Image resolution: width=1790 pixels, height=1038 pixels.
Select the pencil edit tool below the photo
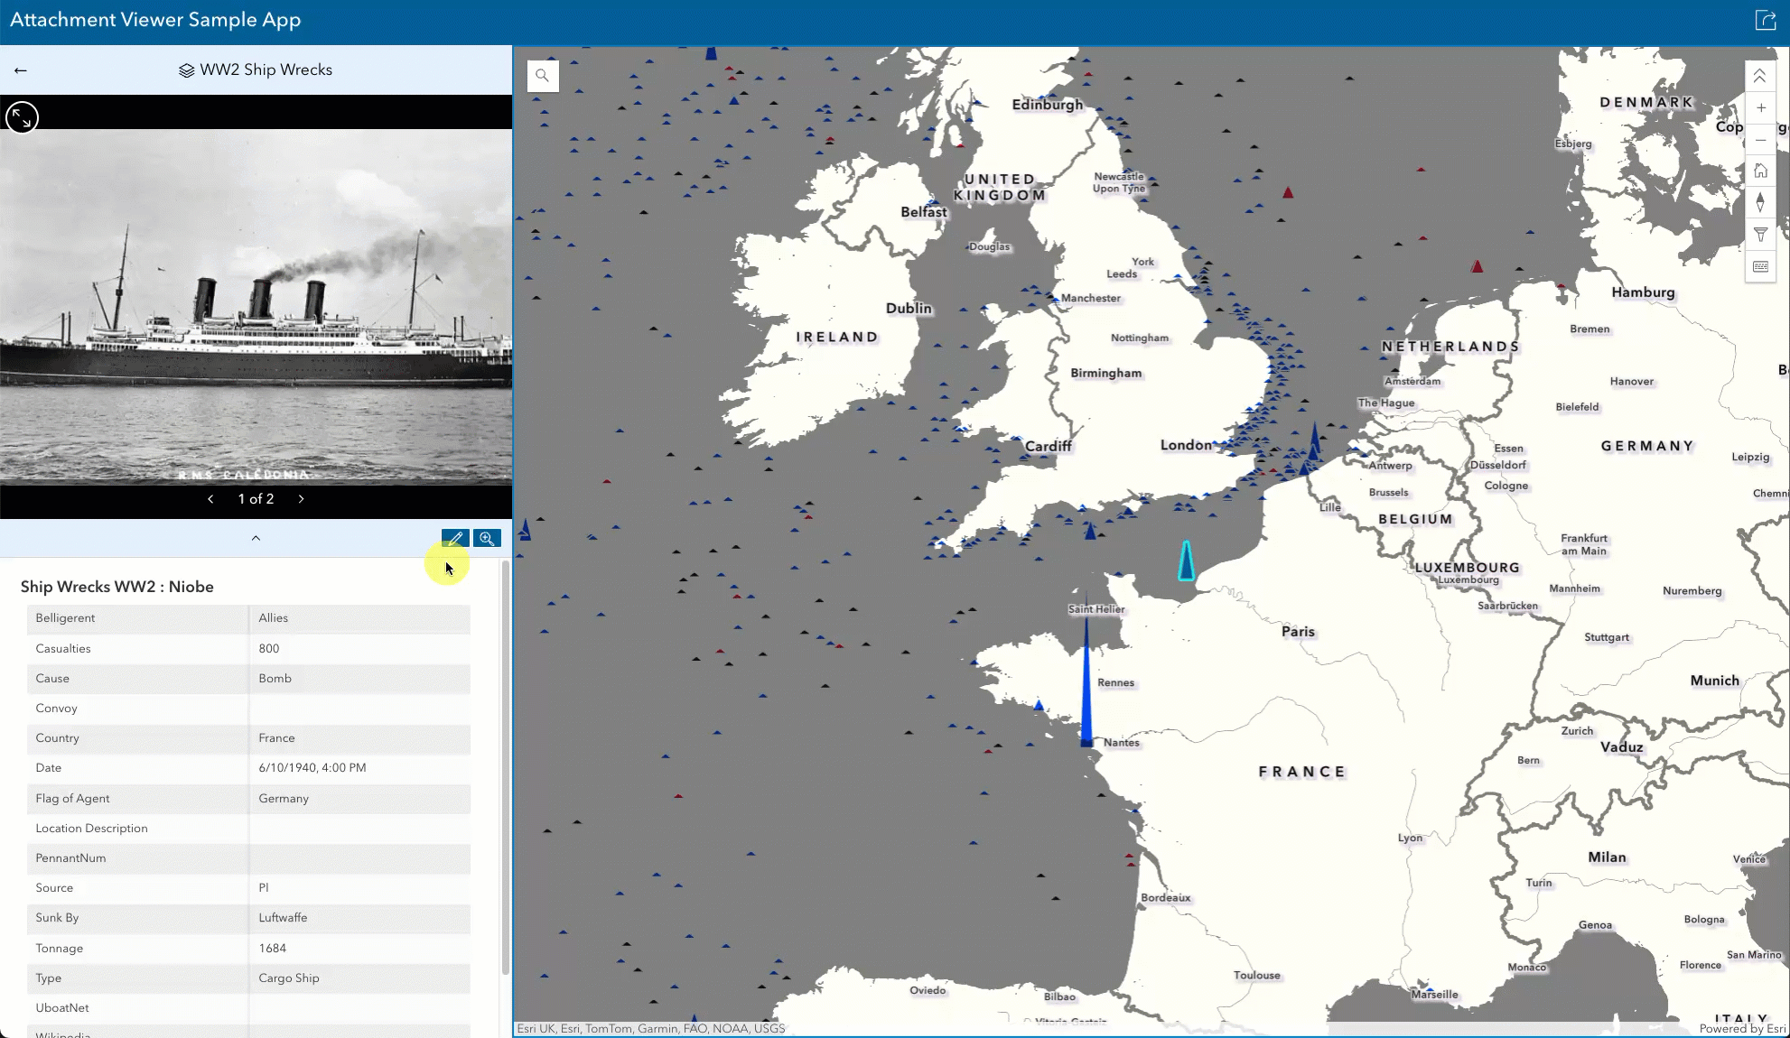point(454,538)
